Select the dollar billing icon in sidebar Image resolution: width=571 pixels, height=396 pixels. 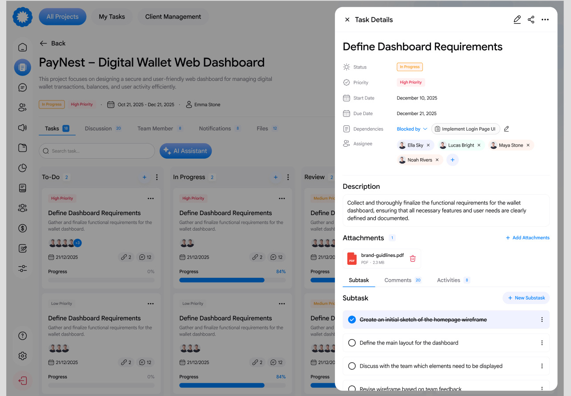(22, 228)
